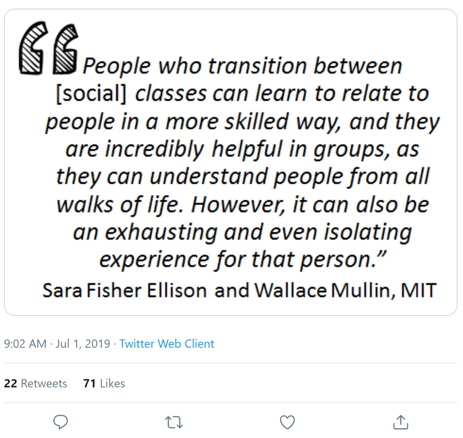
Task: Like the tweet with the heart icon
Action: coord(287,422)
